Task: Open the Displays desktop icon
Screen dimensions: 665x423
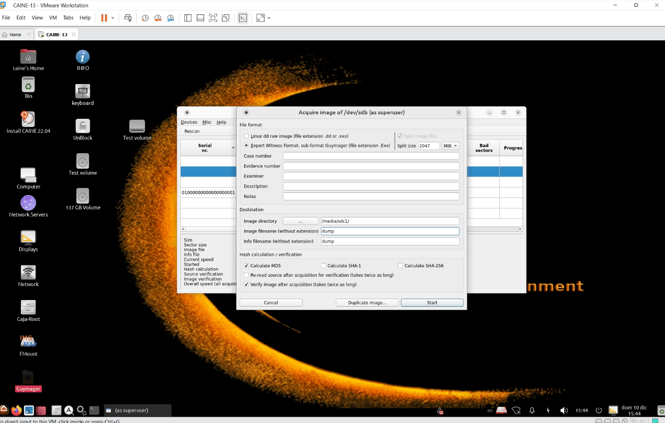Action: 28,241
